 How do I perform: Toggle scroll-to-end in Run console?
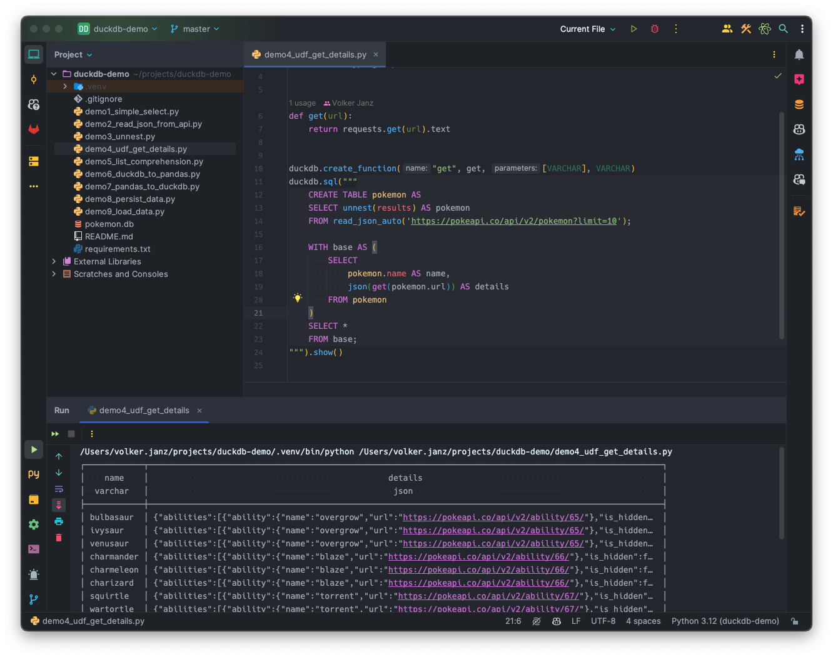click(x=59, y=505)
